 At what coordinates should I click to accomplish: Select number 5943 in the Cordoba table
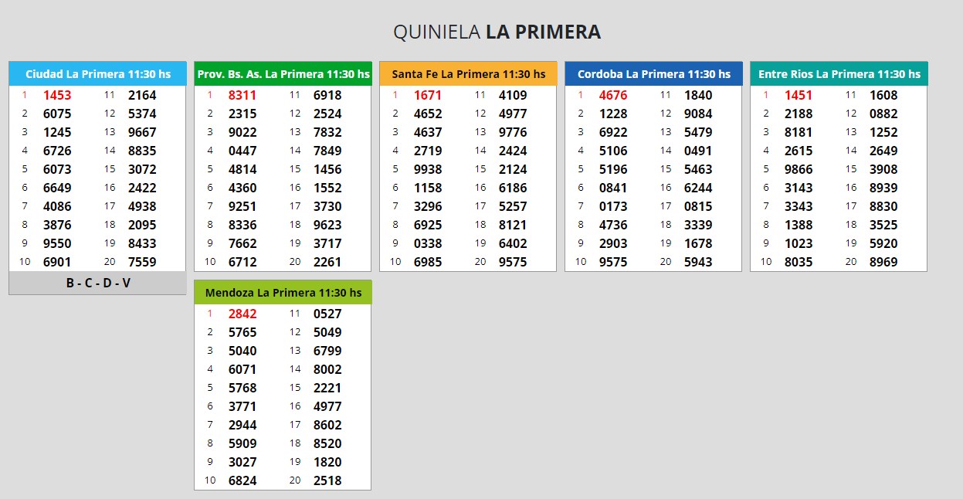698,262
